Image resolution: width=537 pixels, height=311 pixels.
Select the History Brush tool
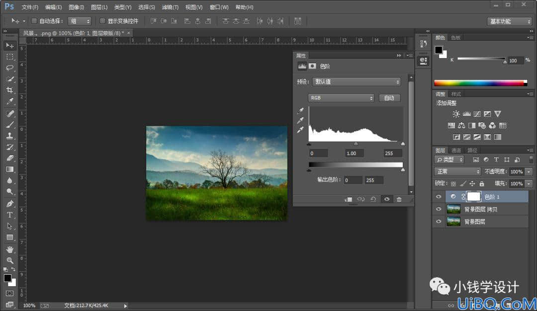coord(10,147)
